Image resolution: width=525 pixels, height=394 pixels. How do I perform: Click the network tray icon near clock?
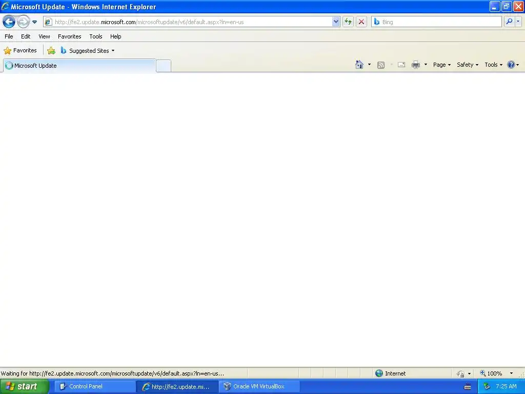tap(487, 386)
